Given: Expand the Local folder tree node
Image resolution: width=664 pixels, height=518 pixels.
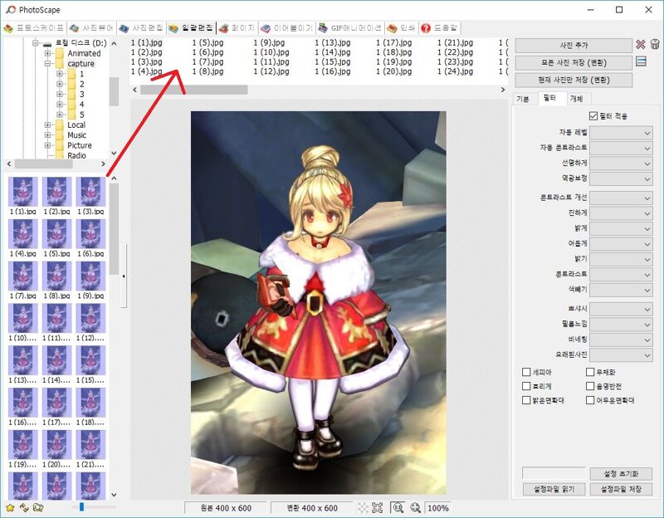Looking at the screenshot, I should (x=47, y=125).
